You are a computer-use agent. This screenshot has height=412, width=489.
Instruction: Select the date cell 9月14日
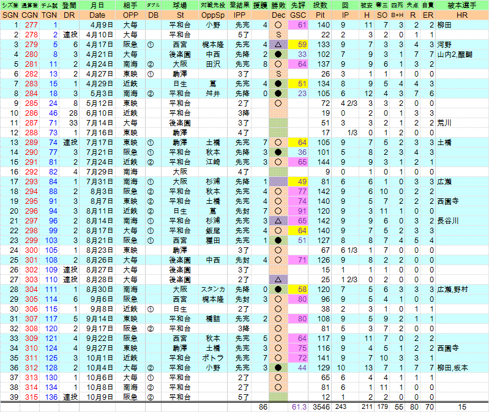coord(100,319)
